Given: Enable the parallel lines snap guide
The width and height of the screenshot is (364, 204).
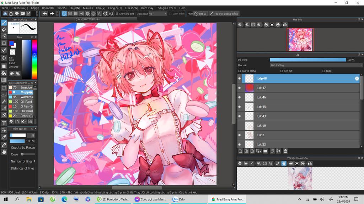Looking at the screenshot, I should tap(70, 14).
